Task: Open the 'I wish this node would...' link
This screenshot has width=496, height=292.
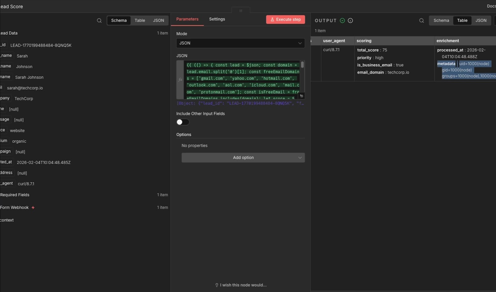Action: [x=243, y=285]
